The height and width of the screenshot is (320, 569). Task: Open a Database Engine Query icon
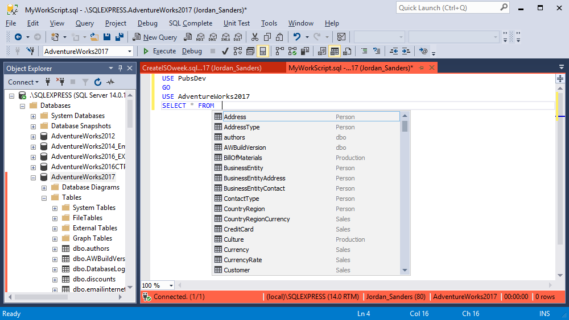pos(188,37)
